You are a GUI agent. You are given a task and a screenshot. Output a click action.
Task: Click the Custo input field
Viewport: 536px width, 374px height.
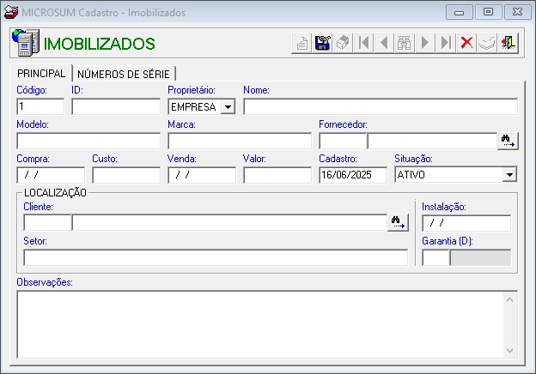[126, 175]
